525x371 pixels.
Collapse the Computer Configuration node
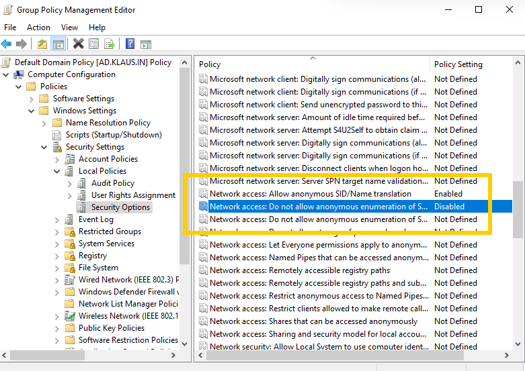click(5, 74)
